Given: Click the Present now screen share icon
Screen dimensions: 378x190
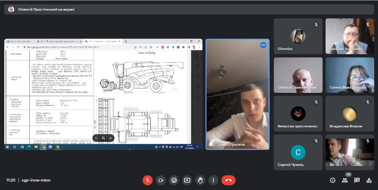Looking at the screenshot, I should tap(188, 180).
